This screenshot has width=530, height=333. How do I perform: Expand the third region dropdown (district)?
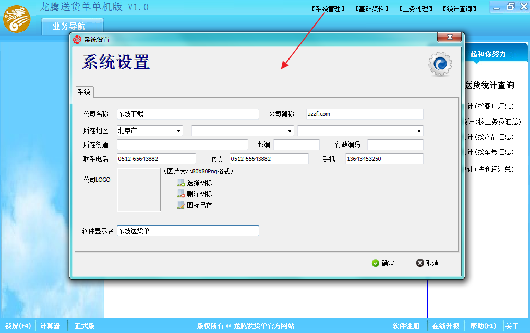419,131
